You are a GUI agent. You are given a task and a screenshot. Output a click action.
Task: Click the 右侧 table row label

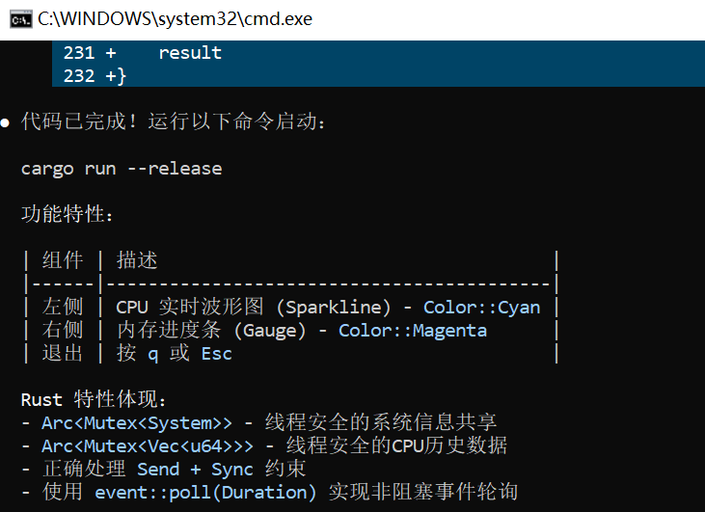click(63, 330)
